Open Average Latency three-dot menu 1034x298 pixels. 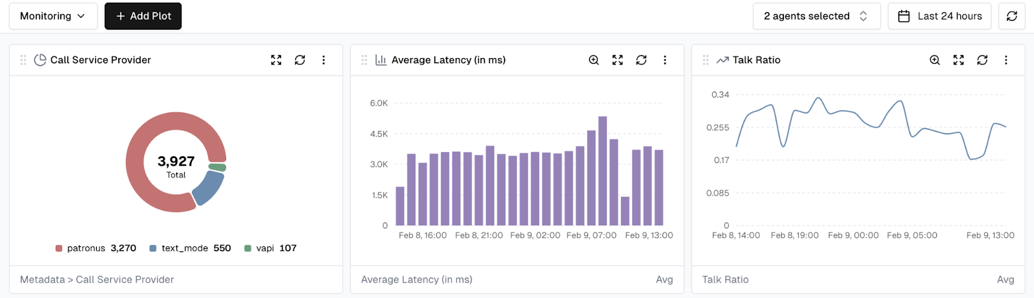point(665,60)
